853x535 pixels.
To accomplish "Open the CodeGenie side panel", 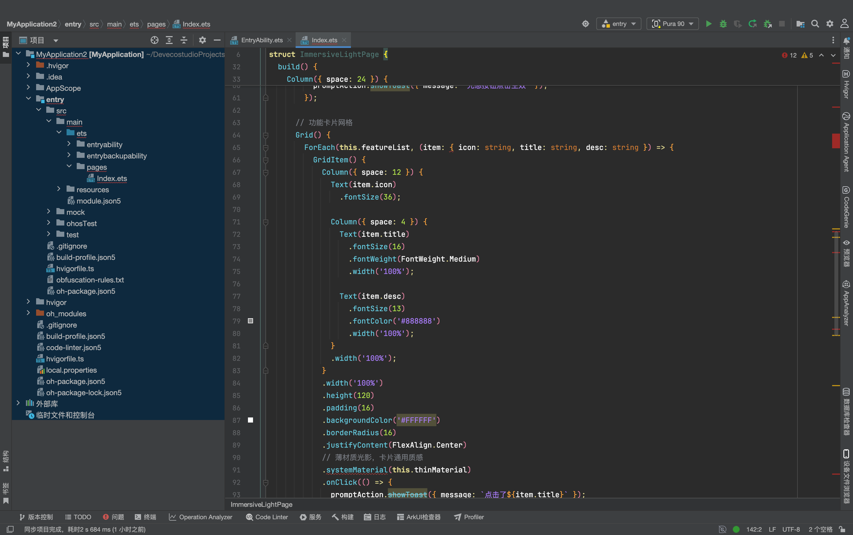I will (x=846, y=207).
